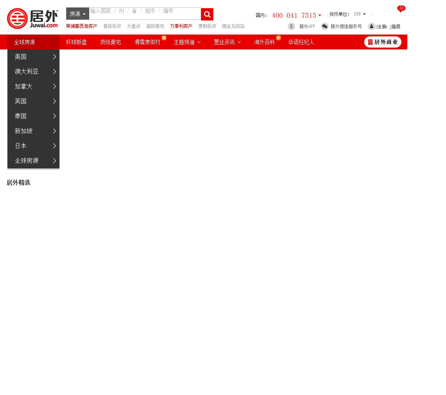Click the 居外APP link

click(x=307, y=27)
